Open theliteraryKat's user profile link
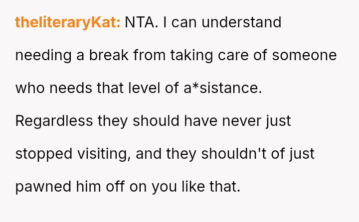This screenshot has height=222, width=359. [x=68, y=22]
